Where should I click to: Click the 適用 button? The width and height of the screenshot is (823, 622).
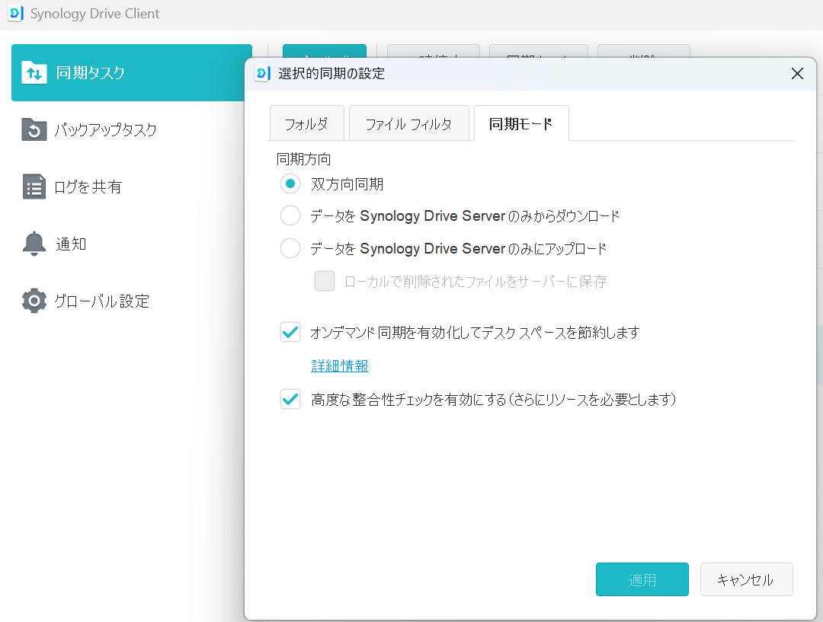(642, 579)
